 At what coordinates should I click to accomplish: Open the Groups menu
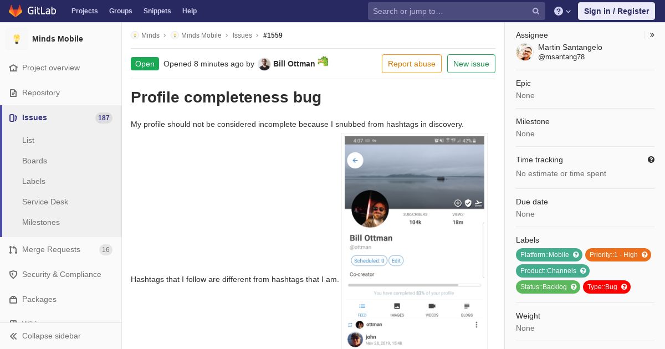pyautogui.click(x=120, y=11)
